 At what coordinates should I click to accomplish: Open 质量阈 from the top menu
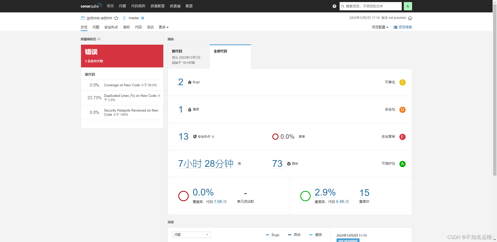(x=175, y=6)
